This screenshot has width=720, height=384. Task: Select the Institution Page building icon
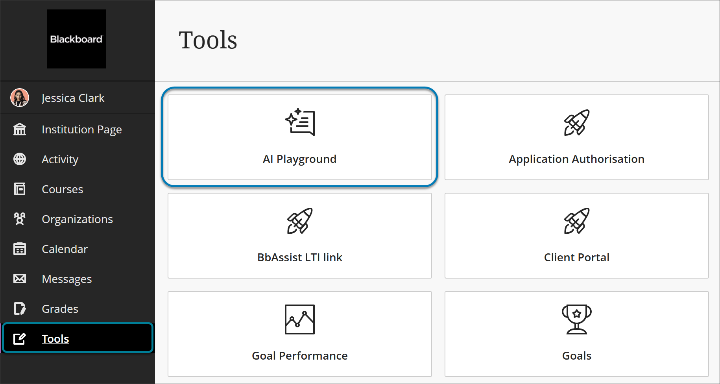[x=20, y=129]
